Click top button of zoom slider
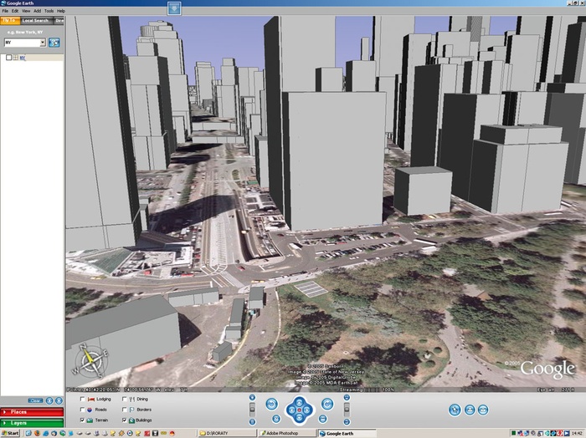 pos(252,398)
